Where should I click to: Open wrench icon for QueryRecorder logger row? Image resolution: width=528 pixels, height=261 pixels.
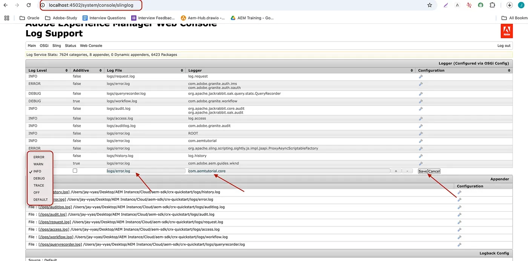click(x=421, y=94)
